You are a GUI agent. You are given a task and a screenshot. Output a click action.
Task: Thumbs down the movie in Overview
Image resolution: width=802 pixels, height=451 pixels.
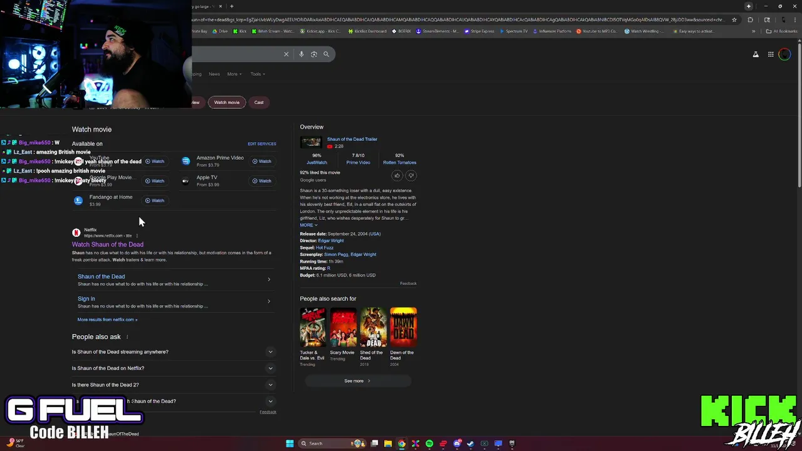(411, 175)
